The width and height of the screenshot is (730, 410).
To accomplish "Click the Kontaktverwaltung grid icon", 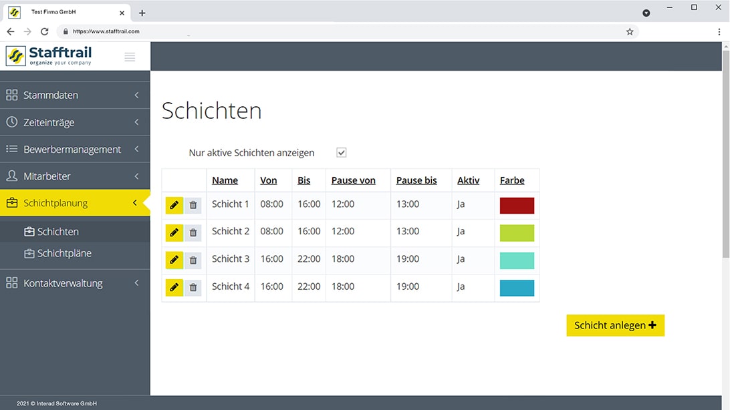I will coord(11,282).
